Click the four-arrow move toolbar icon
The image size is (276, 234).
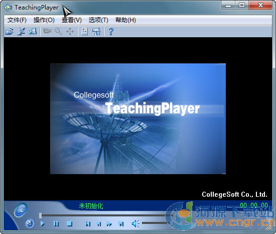70,32
